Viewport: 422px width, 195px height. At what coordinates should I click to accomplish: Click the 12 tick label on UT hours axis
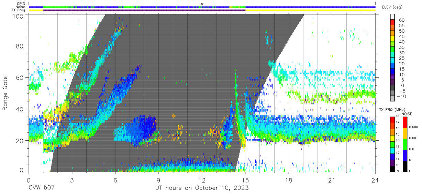click(202, 180)
